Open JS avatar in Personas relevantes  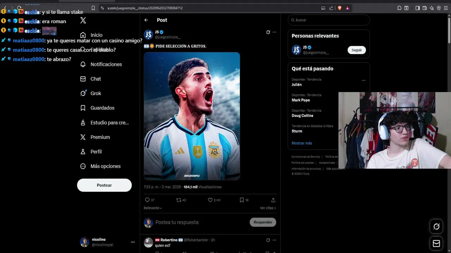point(296,50)
